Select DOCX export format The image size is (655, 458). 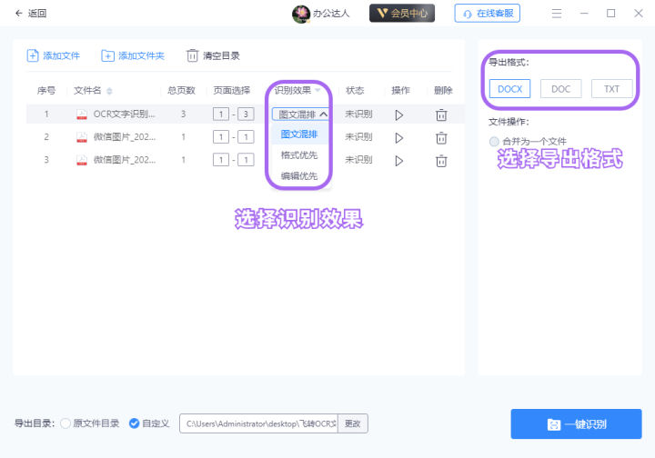(x=509, y=89)
